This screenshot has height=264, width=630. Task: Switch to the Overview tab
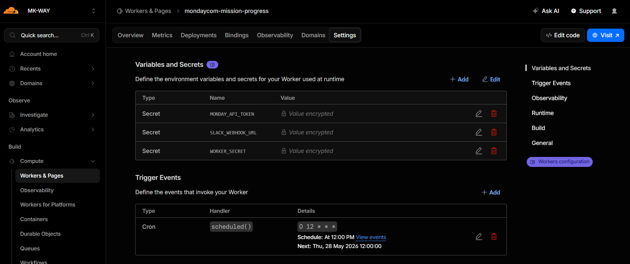click(131, 35)
